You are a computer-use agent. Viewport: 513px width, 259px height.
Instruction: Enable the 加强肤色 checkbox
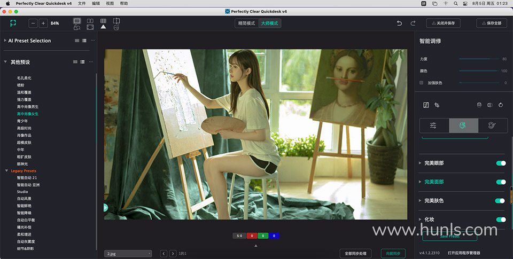point(422,83)
